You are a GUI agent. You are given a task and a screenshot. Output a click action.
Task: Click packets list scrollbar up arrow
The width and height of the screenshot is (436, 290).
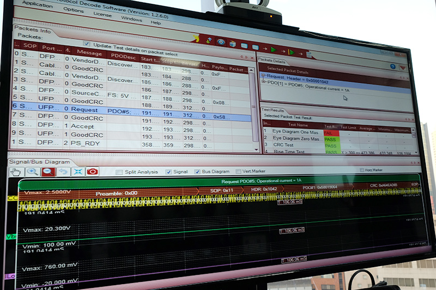(x=251, y=71)
